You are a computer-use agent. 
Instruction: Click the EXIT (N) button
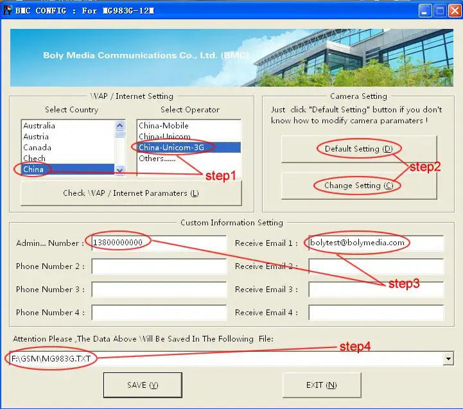tap(322, 385)
